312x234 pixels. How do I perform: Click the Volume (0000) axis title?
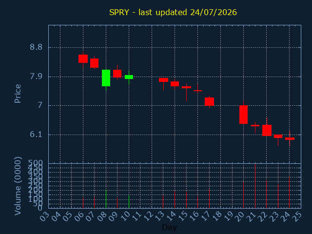(x=18, y=186)
